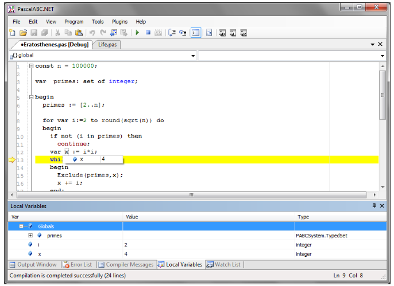Click the Open file folder icon

[x=24, y=33]
